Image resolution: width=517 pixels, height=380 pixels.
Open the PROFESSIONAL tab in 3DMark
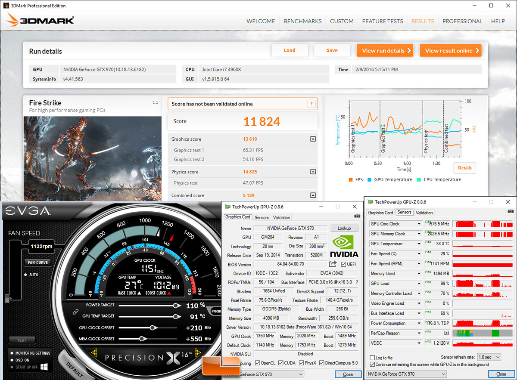(462, 21)
